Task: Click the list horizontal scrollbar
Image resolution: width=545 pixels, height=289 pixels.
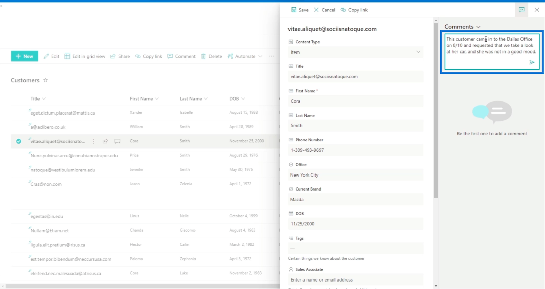Action: pos(143,286)
